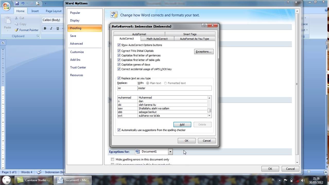Toggle Correct TWo INitial CApitals checkbox
The height and width of the screenshot is (185, 329).
(x=119, y=51)
